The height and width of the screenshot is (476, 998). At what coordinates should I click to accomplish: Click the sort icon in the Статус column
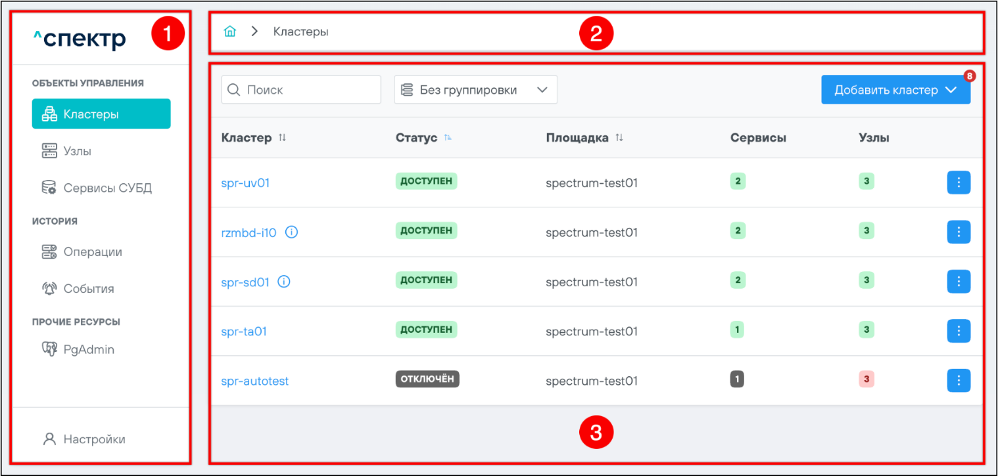click(x=448, y=138)
